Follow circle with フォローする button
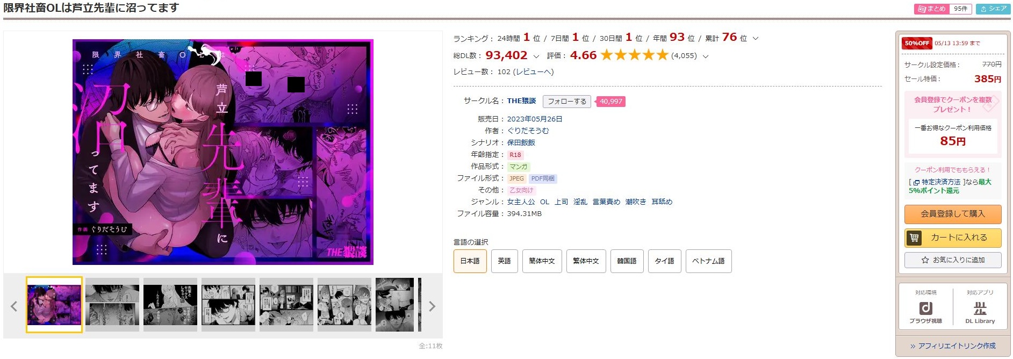The height and width of the screenshot is (359, 1013). click(566, 102)
